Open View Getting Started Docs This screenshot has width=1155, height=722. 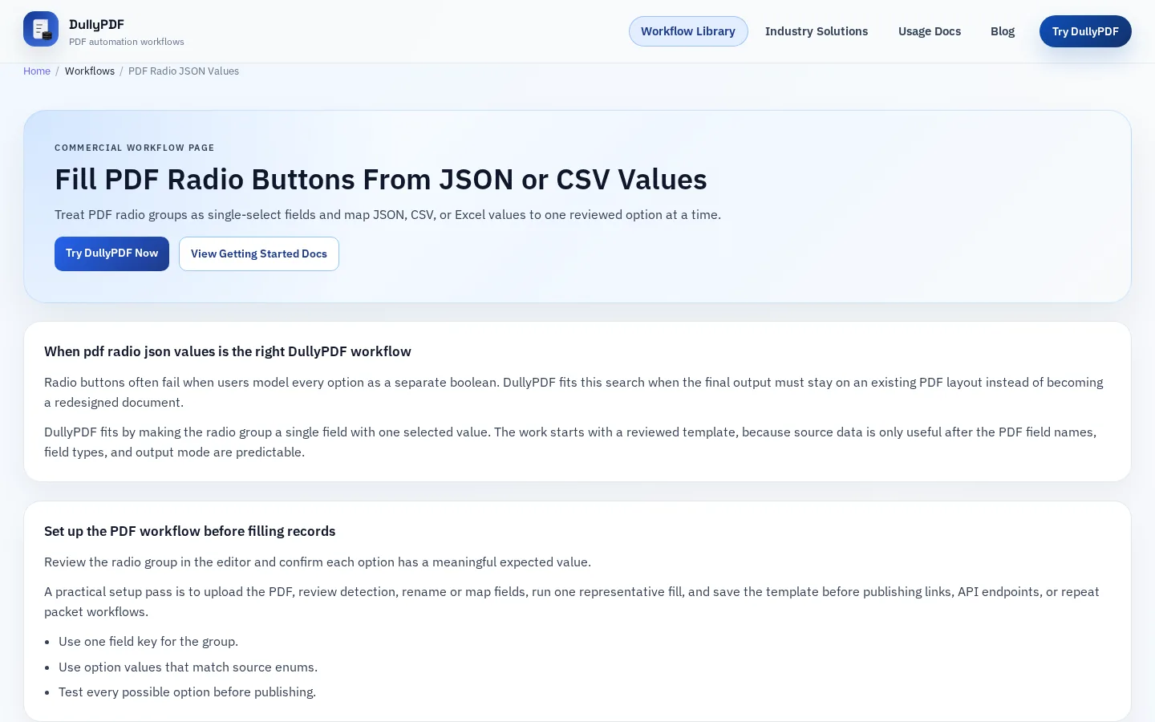click(x=259, y=254)
